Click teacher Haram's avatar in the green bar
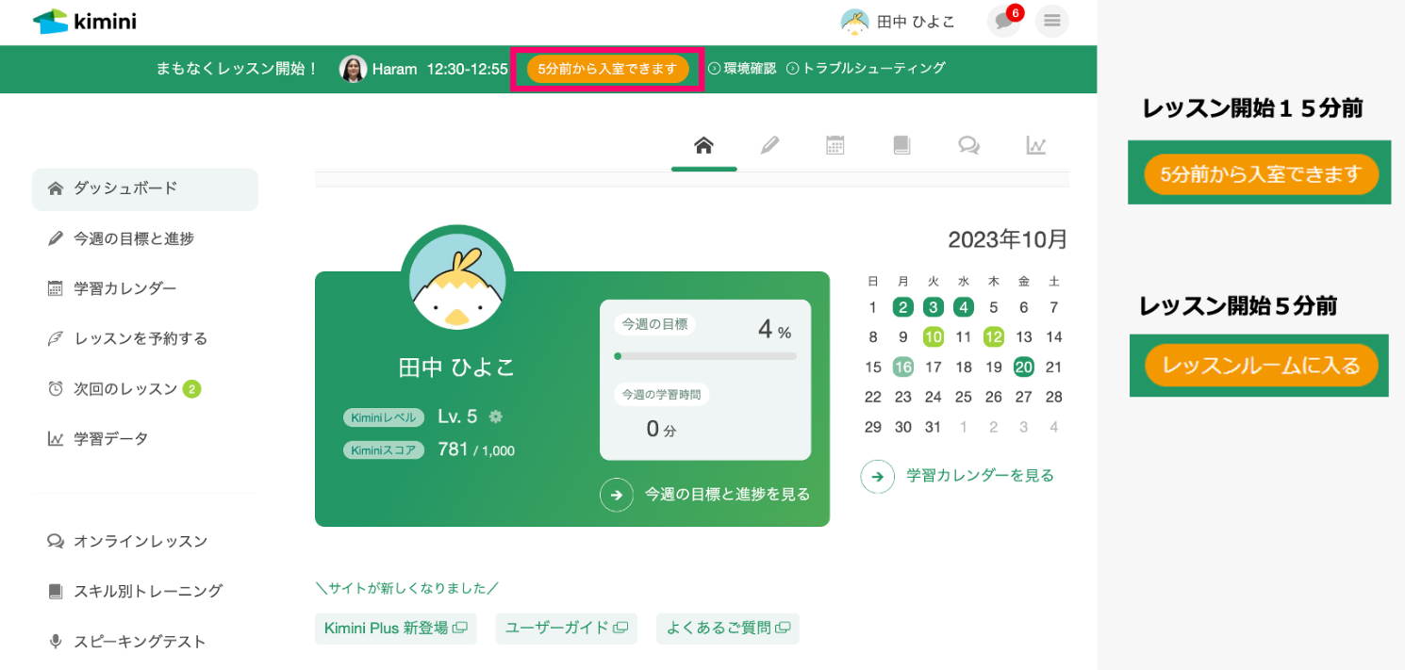1405x670 pixels. [353, 69]
